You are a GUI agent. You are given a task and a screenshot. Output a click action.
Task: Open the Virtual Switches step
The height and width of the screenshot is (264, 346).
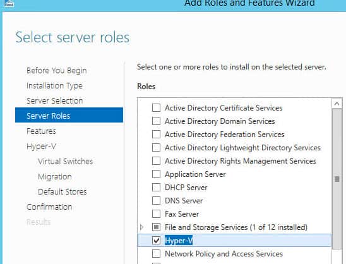[x=65, y=161]
